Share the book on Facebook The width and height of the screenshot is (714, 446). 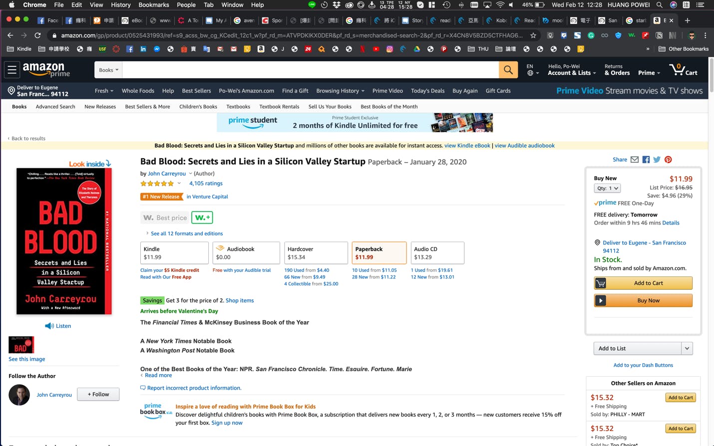click(646, 160)
